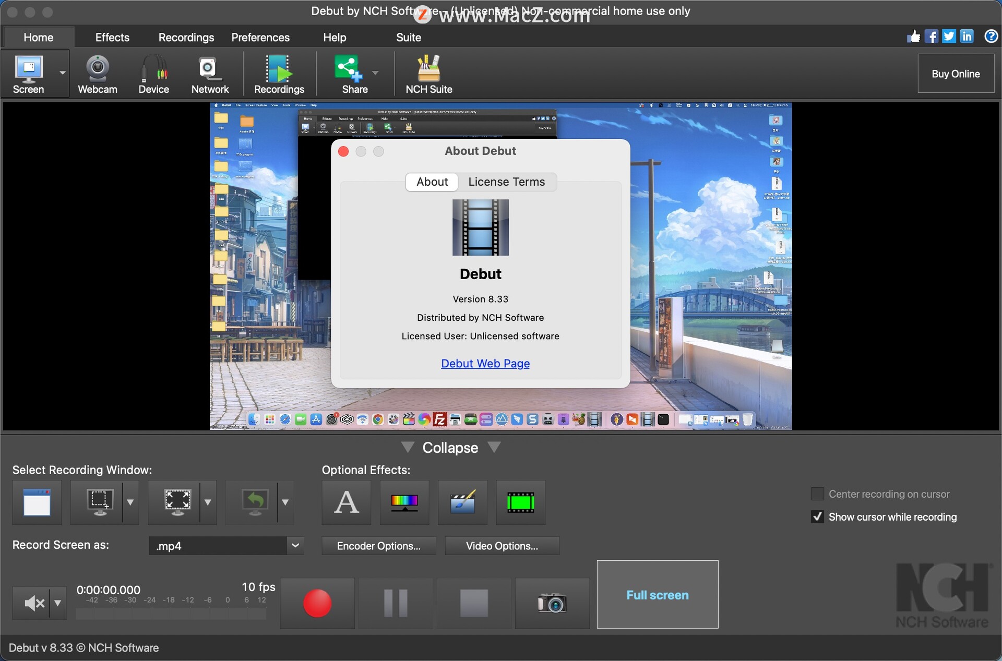Switch to the Home tab
This screenshot has height=661, width=1002.
point(39,38)
